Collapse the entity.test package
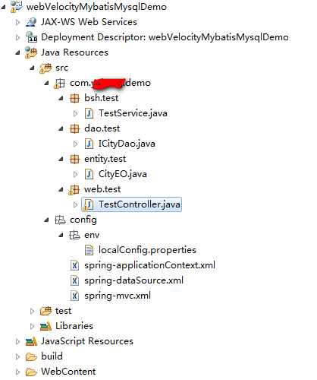This screenshot has width=317, height=380. pyautogui.click(x=61, y=159)
